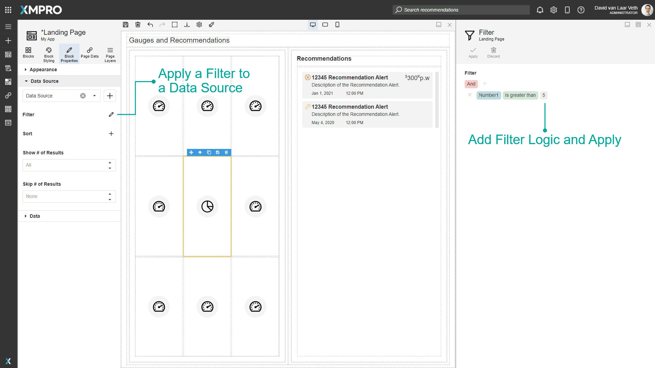Open the hamburger menu in the sidebar
The height and width of the screenshot is (368, 655).
(8, 27)
